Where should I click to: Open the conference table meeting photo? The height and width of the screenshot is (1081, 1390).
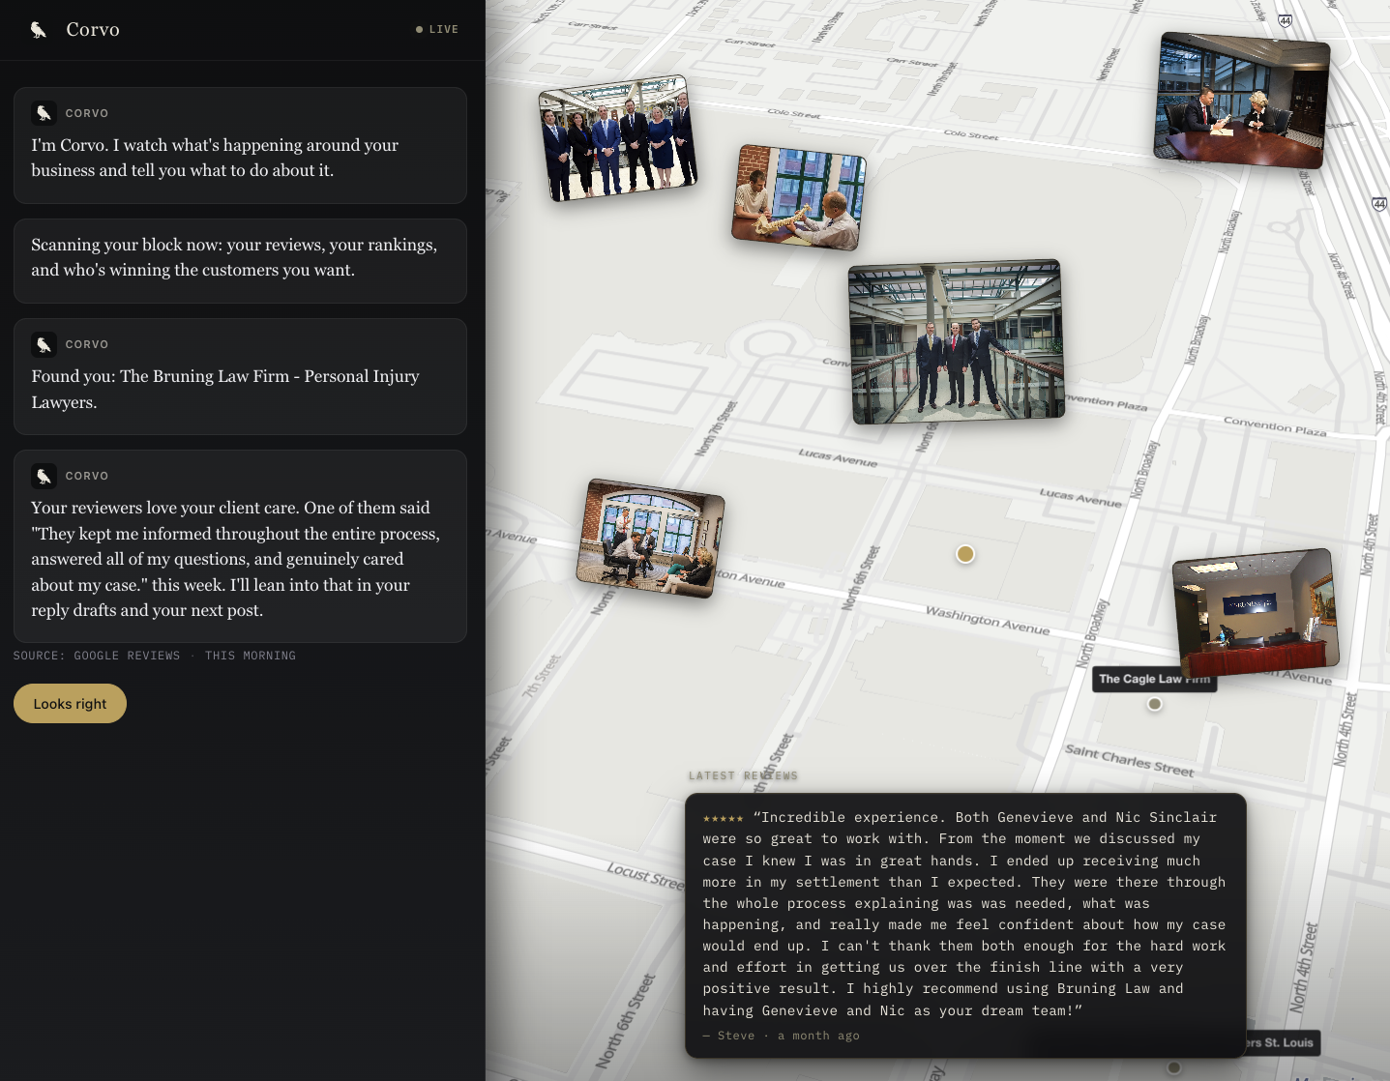[x=1242, y=100]
